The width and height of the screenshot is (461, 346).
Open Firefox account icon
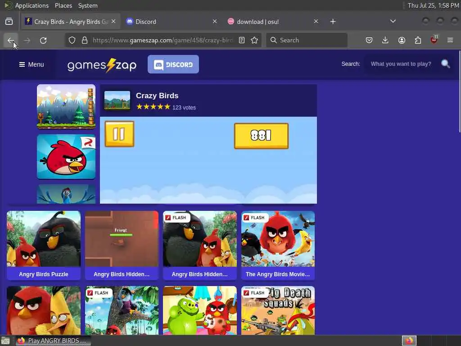[402, 40]
